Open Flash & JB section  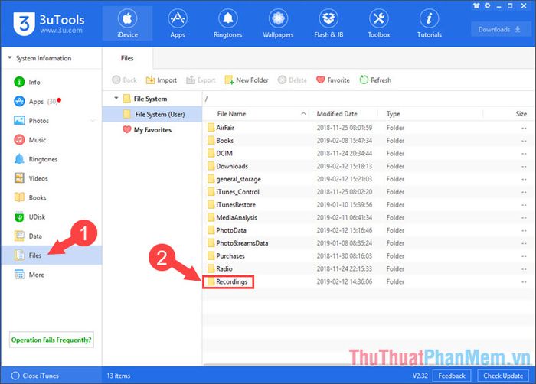coord(328,24)
